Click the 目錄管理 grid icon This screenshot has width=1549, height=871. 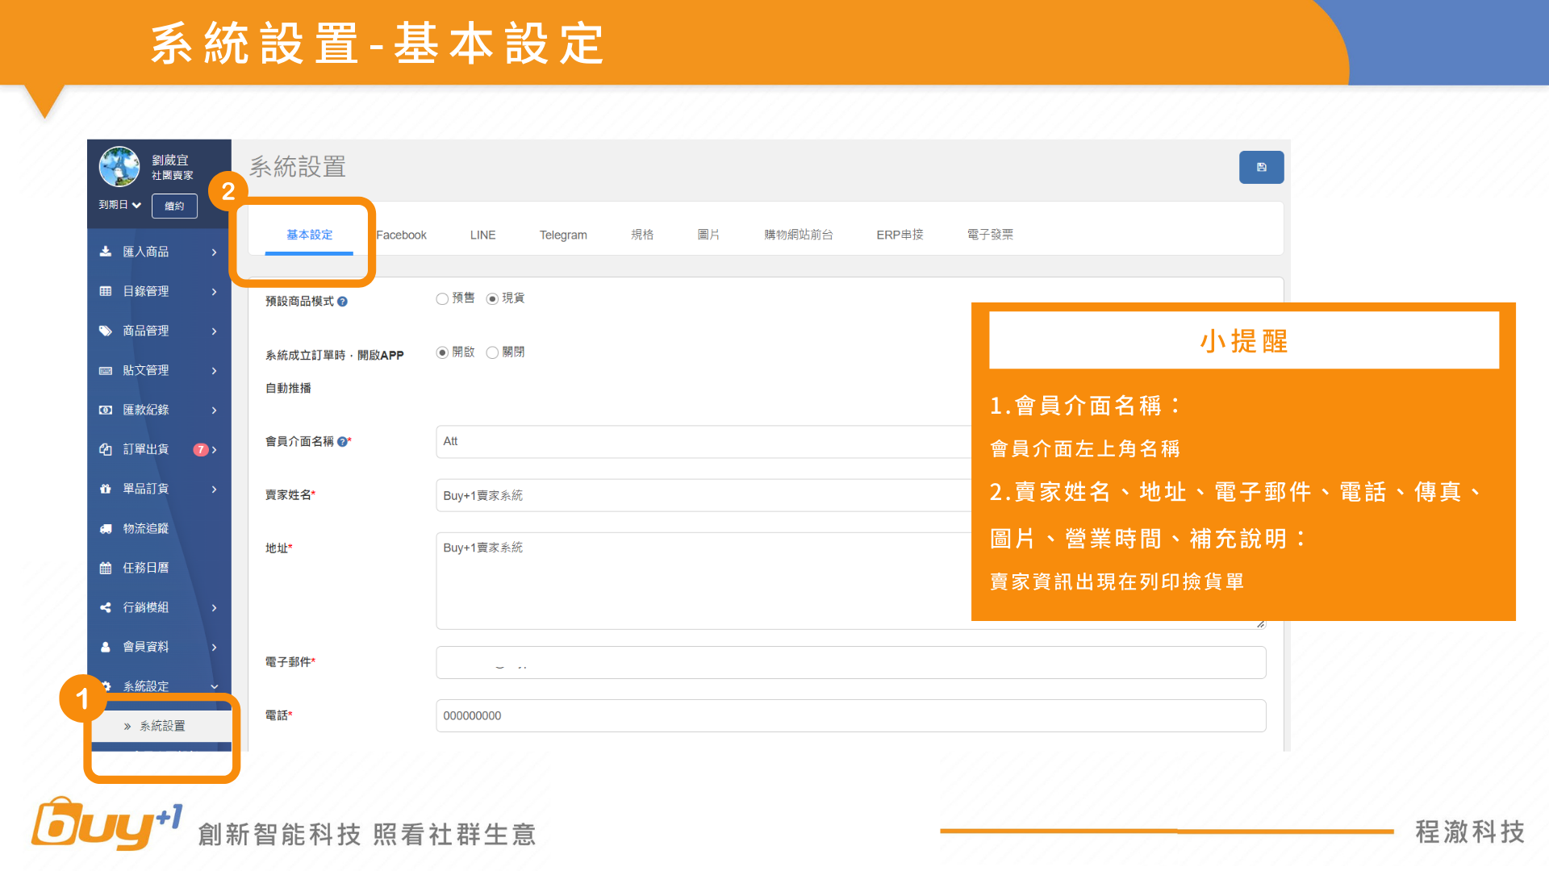click(x=106, y=291)
